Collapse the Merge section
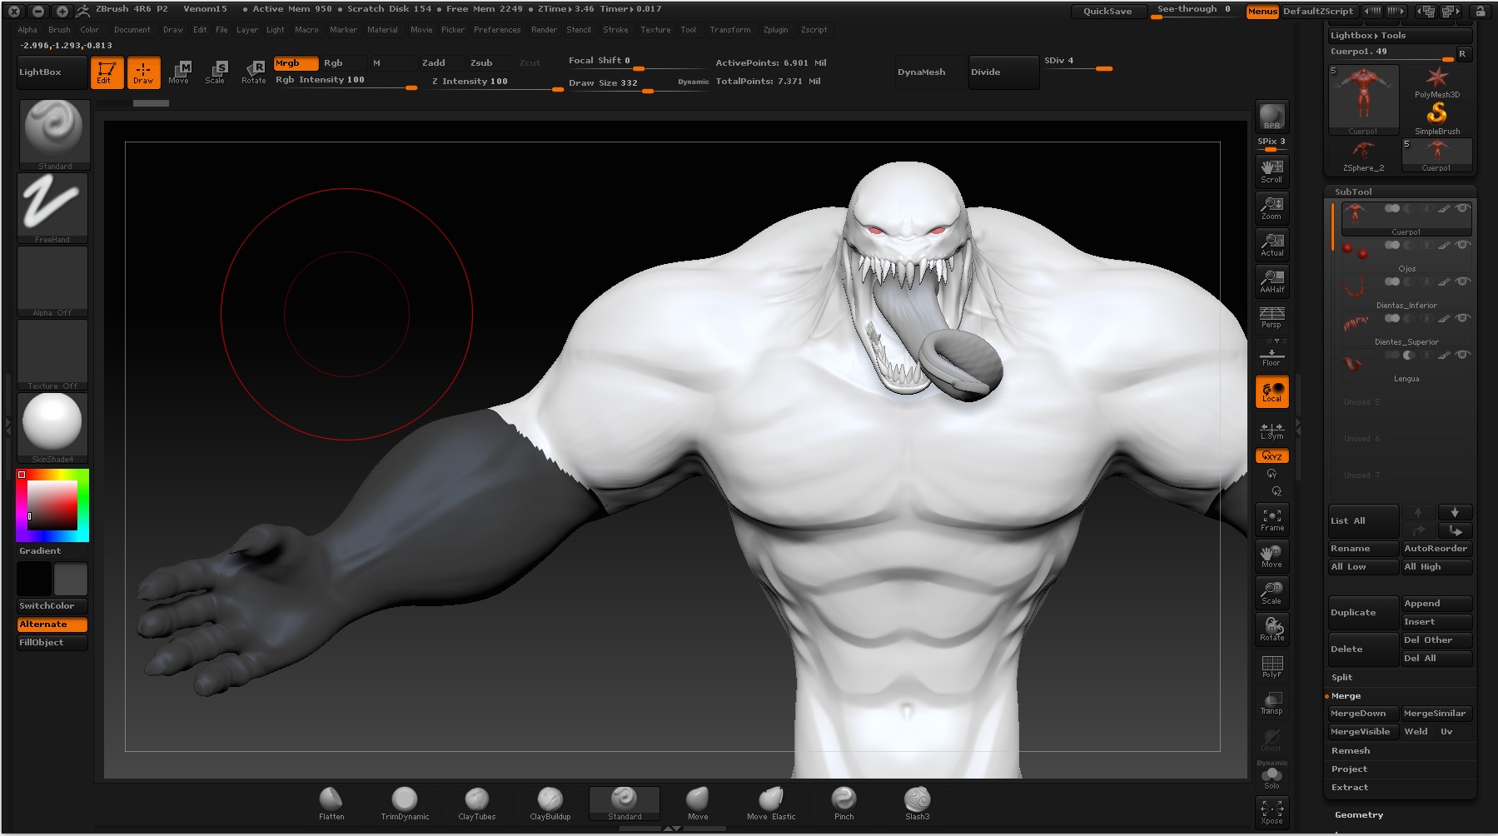 coord(1346,696)
